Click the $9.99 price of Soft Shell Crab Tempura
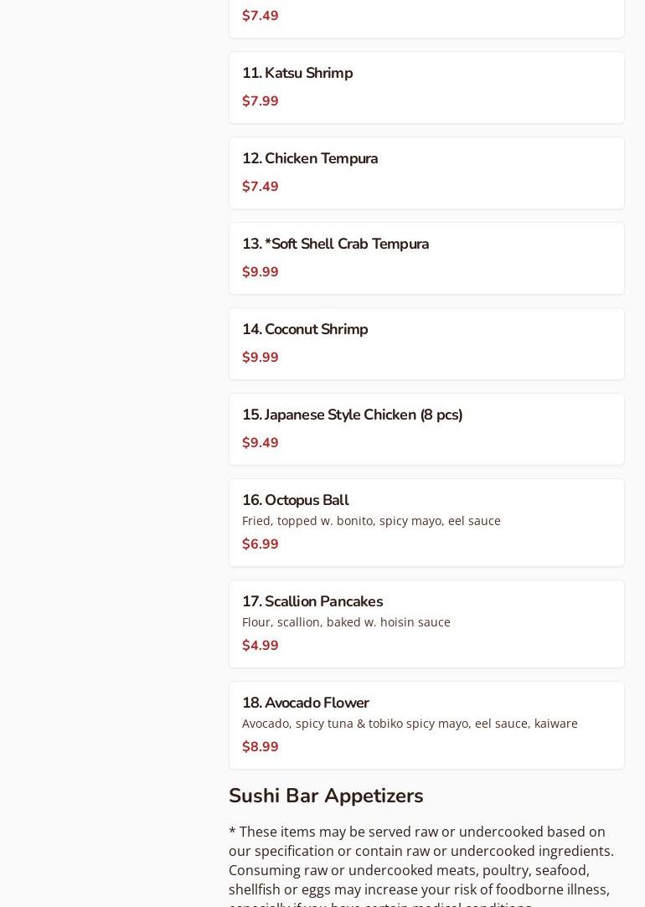Screen dimensions: 645x907 (260, 272)
